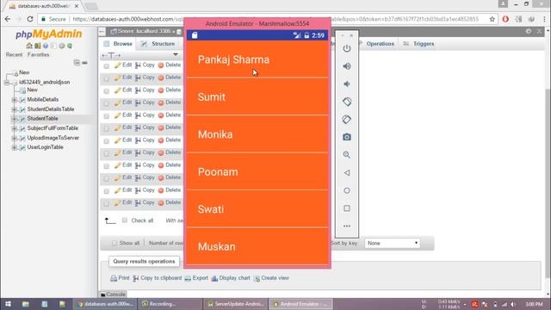
Task: Click Edit in the first table row
Action: [x=123, y=65]
